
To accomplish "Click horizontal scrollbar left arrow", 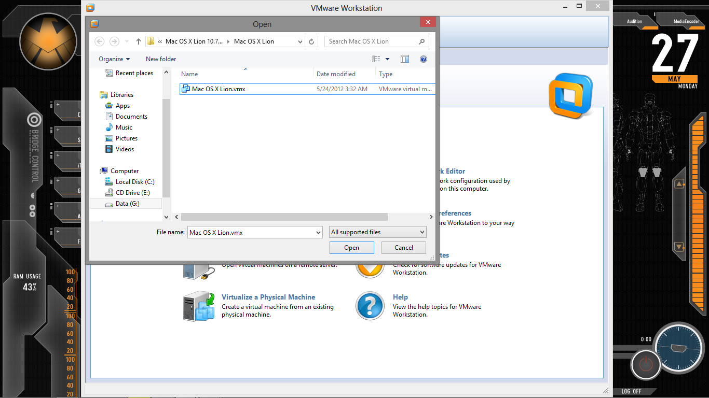I will (176, 217).
